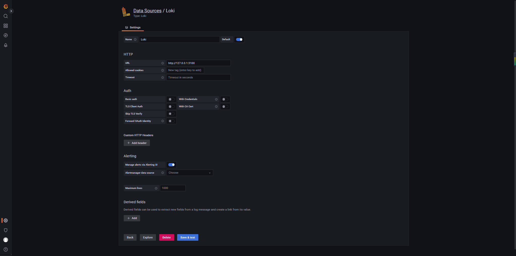Click the Loki data source logo
The height and width of the screenshot is (256, 516).
point(126,12)
